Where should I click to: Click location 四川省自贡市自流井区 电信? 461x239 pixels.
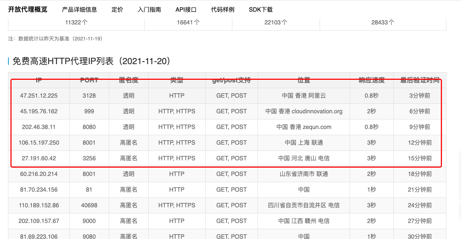point(304,205)
